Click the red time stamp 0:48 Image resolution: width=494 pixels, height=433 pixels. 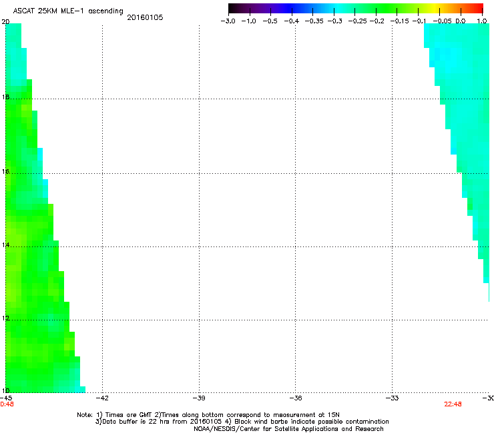(7, 404)
